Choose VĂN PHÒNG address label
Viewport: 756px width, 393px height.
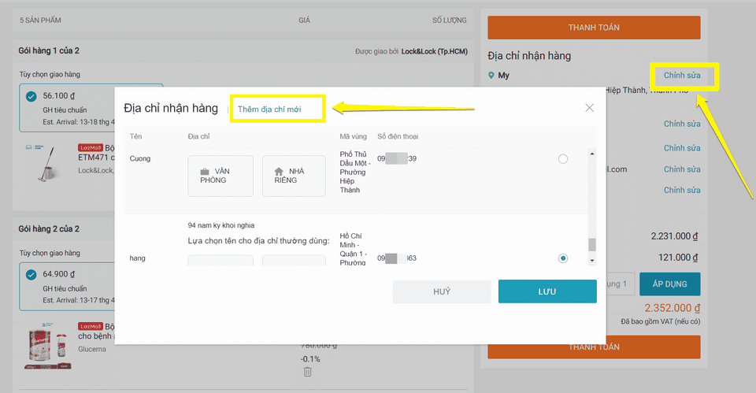tap(220, 176)
